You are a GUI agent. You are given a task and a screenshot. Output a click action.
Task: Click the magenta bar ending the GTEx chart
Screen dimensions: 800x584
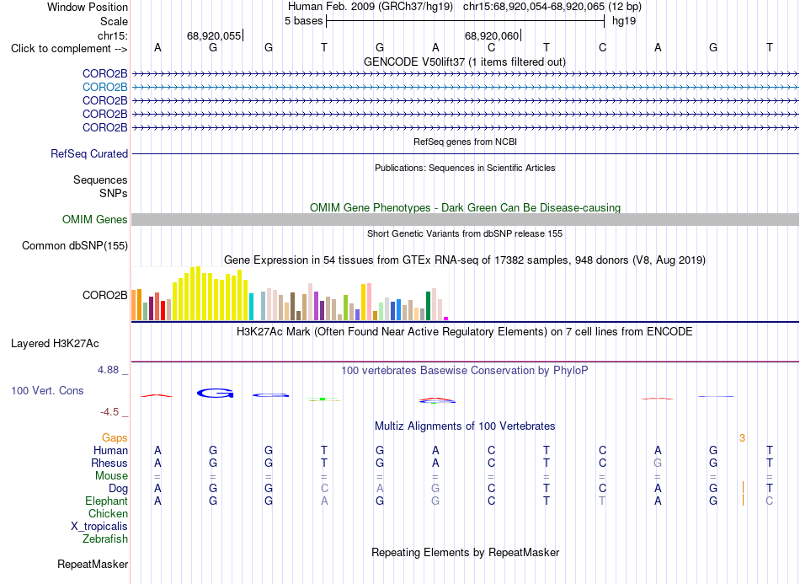446,319
